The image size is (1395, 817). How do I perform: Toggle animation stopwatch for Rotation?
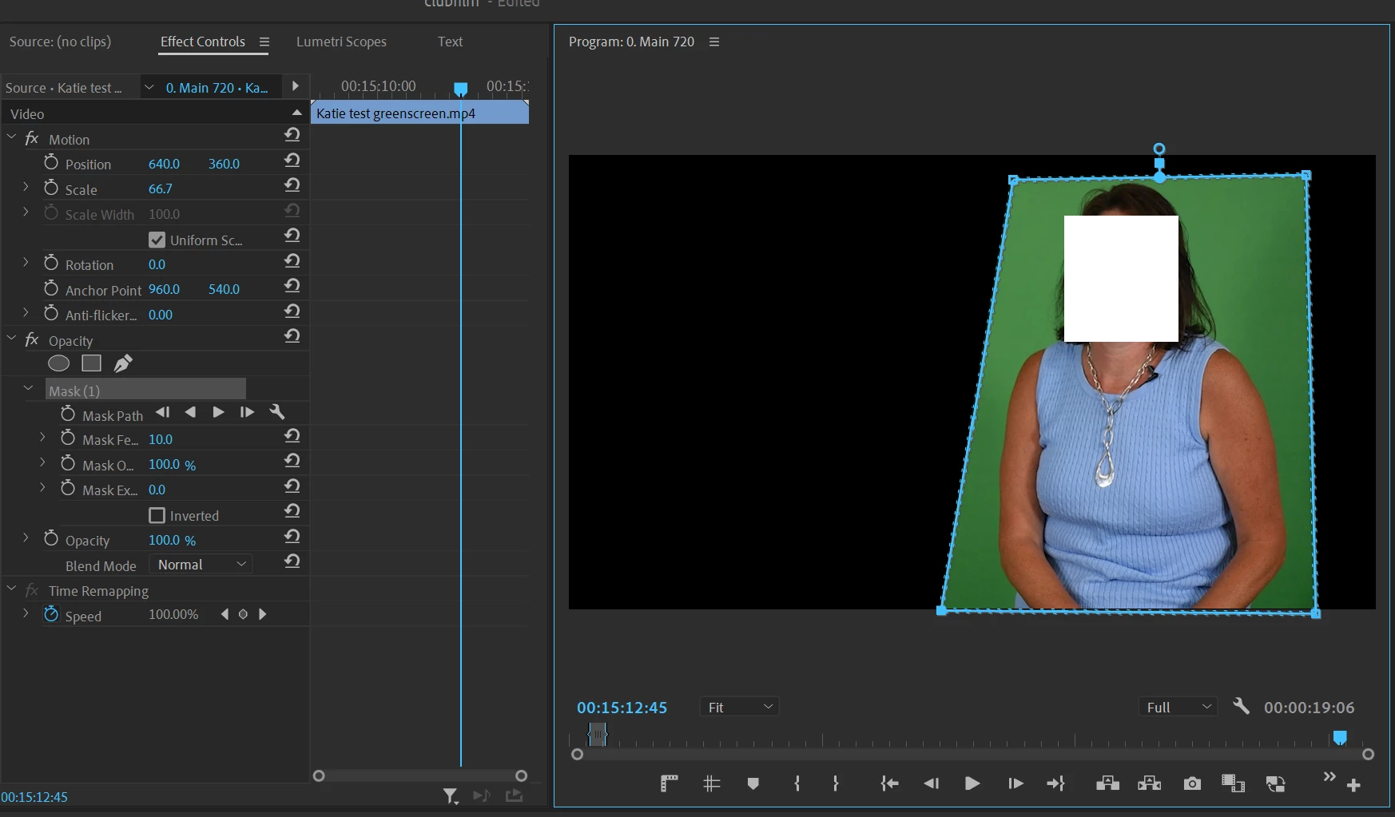click(x=51, y=263)
